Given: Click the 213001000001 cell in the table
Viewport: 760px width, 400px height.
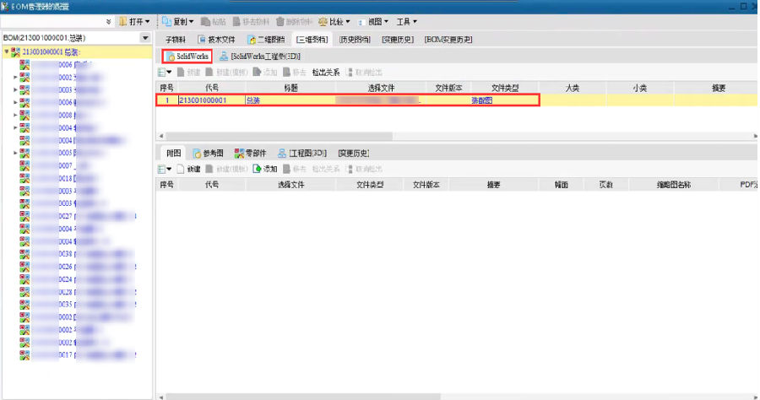Looking at the screenshot, I should point(212,100).
